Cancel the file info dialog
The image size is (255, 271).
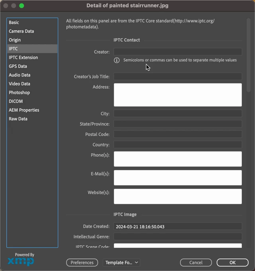point(196,263)
